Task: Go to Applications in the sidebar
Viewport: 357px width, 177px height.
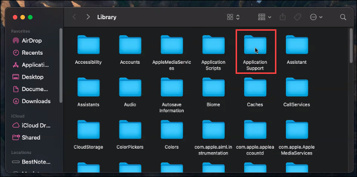Action: point(31,65)
